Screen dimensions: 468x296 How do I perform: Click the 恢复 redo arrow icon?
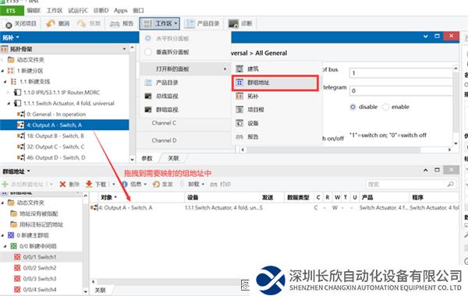click(x=81, y=23)
